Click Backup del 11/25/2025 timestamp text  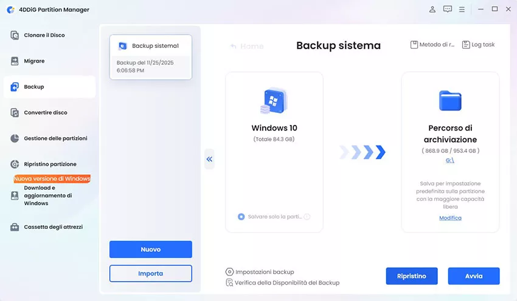pos(145,66)
